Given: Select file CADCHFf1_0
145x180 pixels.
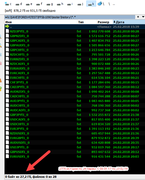Looking at the screenshot, I should (x=75, y=96).
